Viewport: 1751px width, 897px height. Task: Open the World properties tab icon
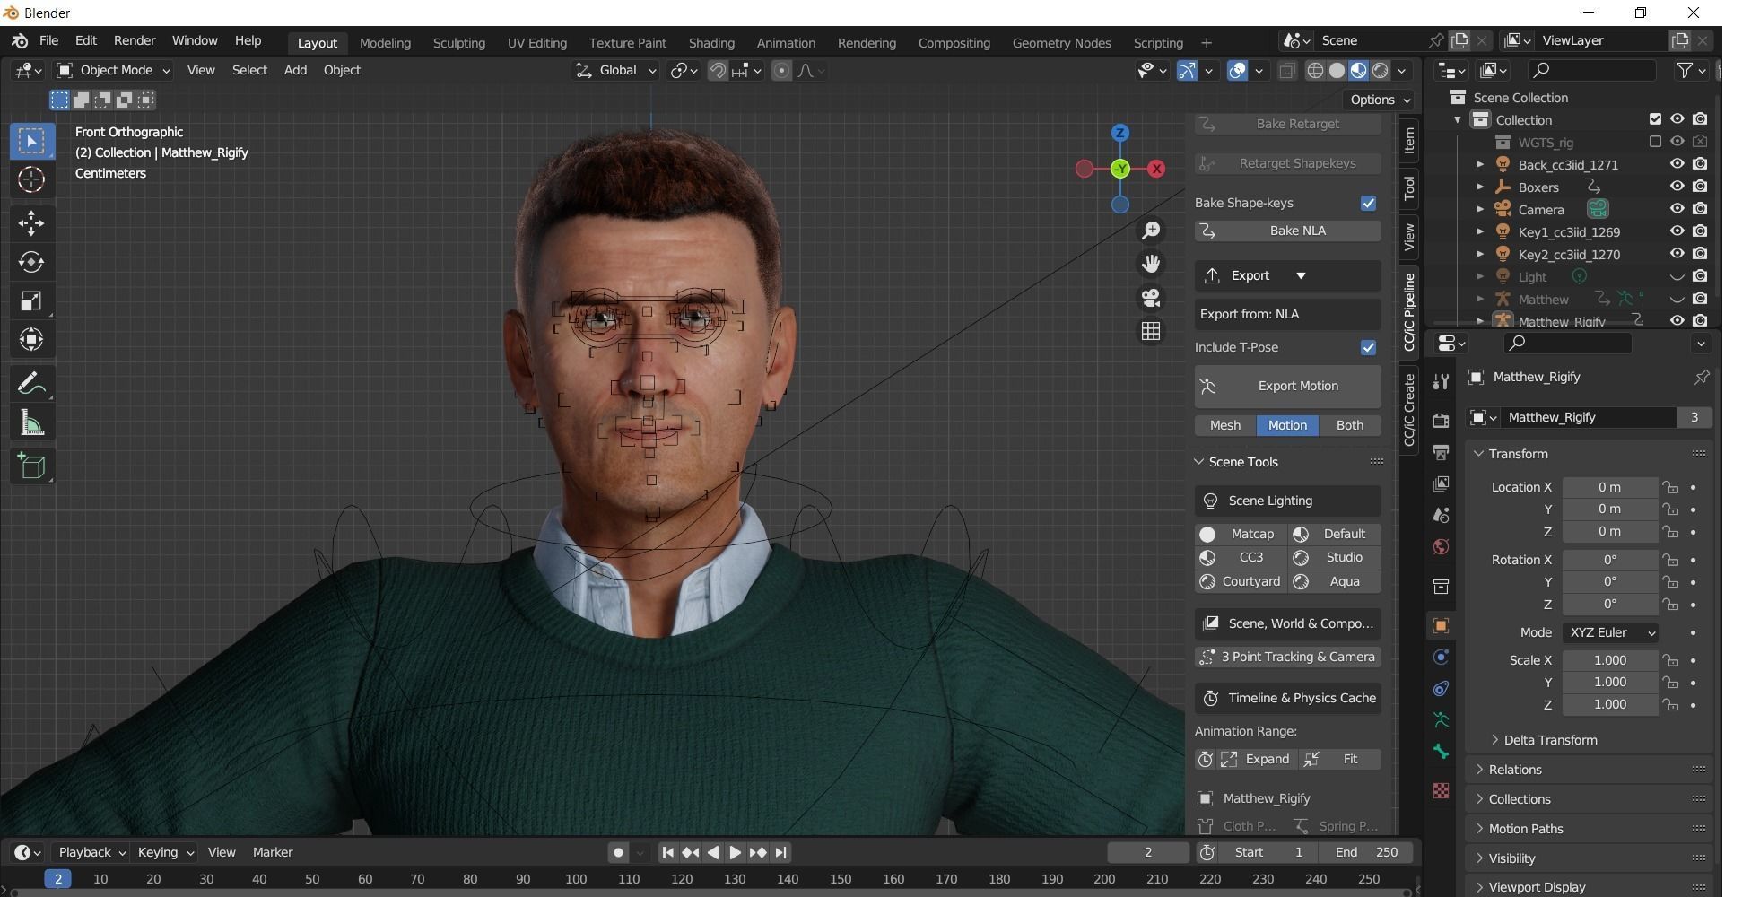tap(1441, 546)
